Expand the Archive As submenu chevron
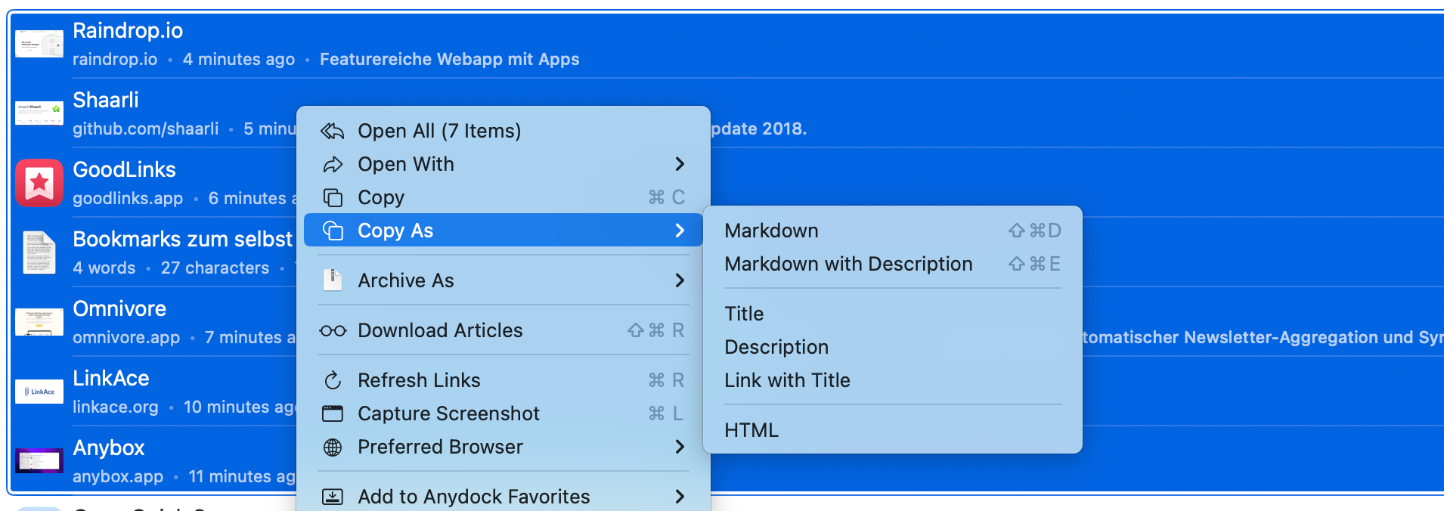This screenshot has height=511, width=1444. 680,280
